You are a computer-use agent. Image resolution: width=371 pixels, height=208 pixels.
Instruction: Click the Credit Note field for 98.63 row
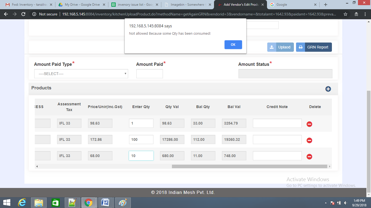[x=277, y=123]
